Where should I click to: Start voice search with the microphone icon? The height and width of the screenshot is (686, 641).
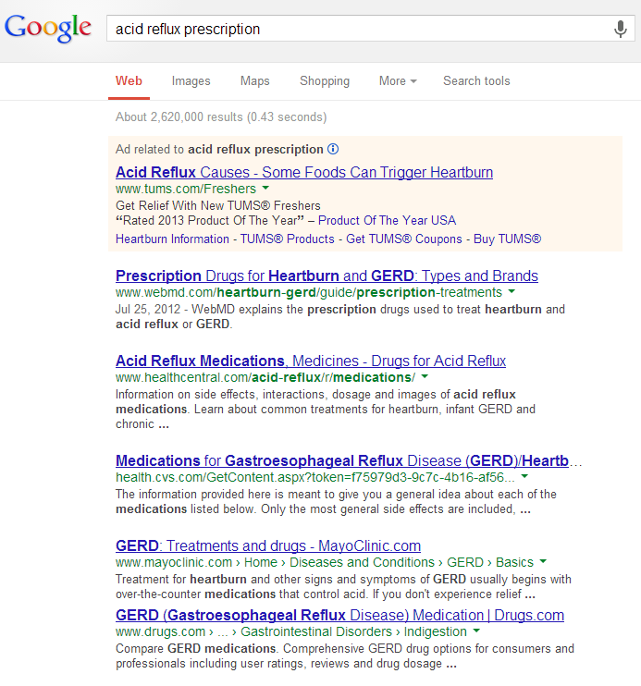pyautogui.click(x=620, y=30)
